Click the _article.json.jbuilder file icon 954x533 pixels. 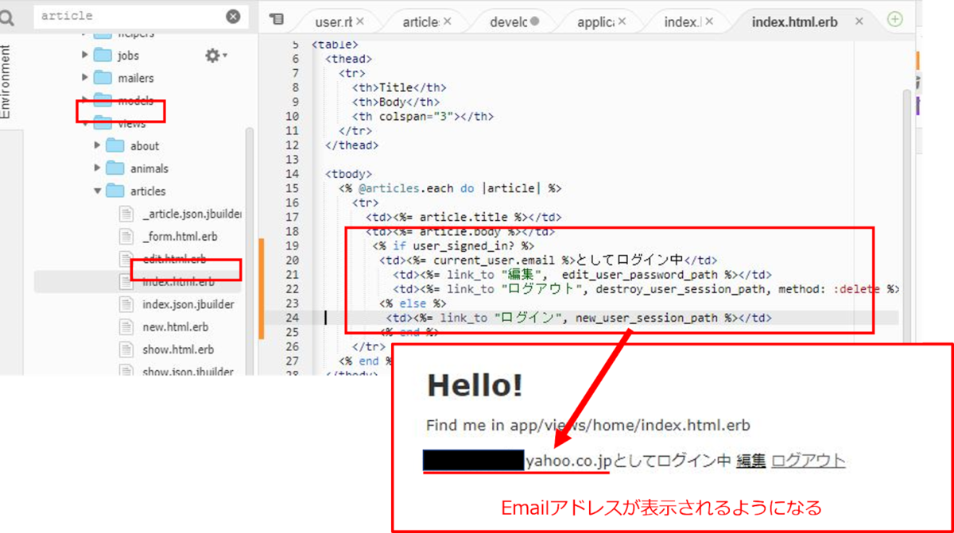click(x=127, y=214)
